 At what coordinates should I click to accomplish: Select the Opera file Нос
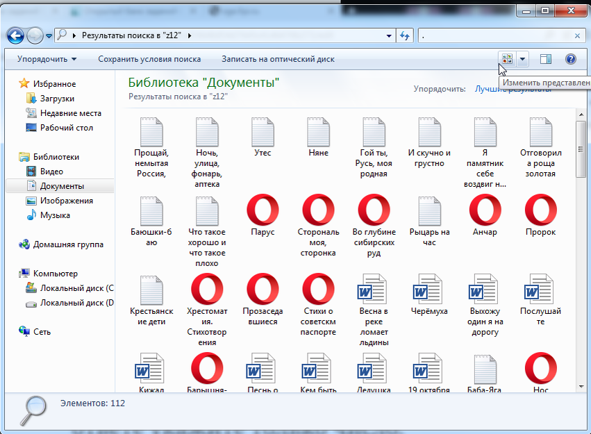click(x=541, y=373)
